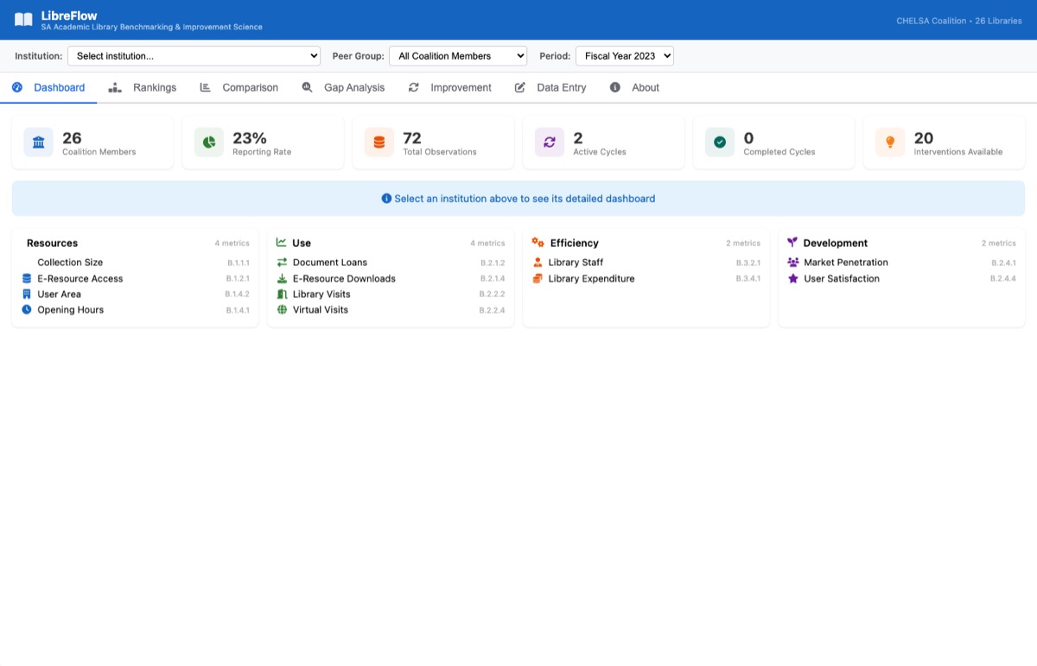This screenshot has width=1037, height=666.
Task: Click the LibreFlow book logo
Action: (x=22, y=19)
